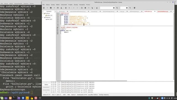Open the Narzędzia menu
The width and height of the screenshot is (177, 100).
[82, 5]
